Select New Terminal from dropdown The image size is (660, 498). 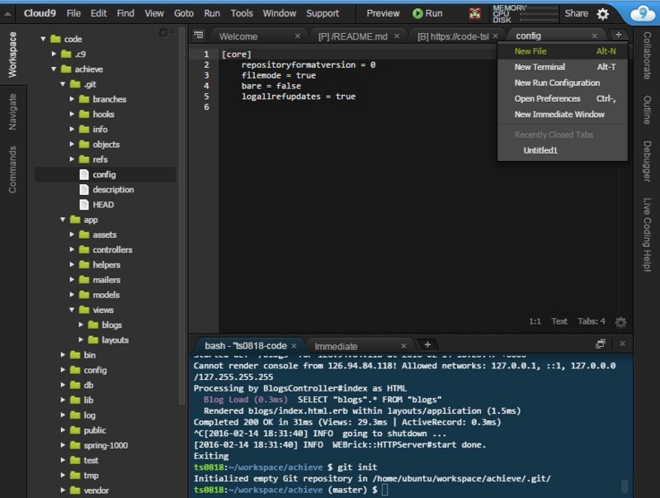click(563, 67)
